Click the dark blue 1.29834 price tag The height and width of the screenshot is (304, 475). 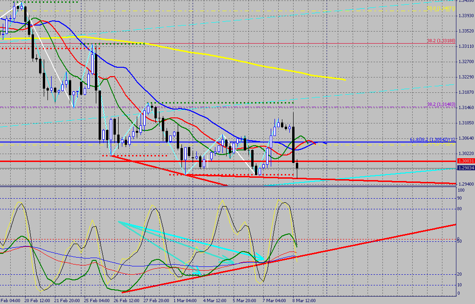coord(466,168)
